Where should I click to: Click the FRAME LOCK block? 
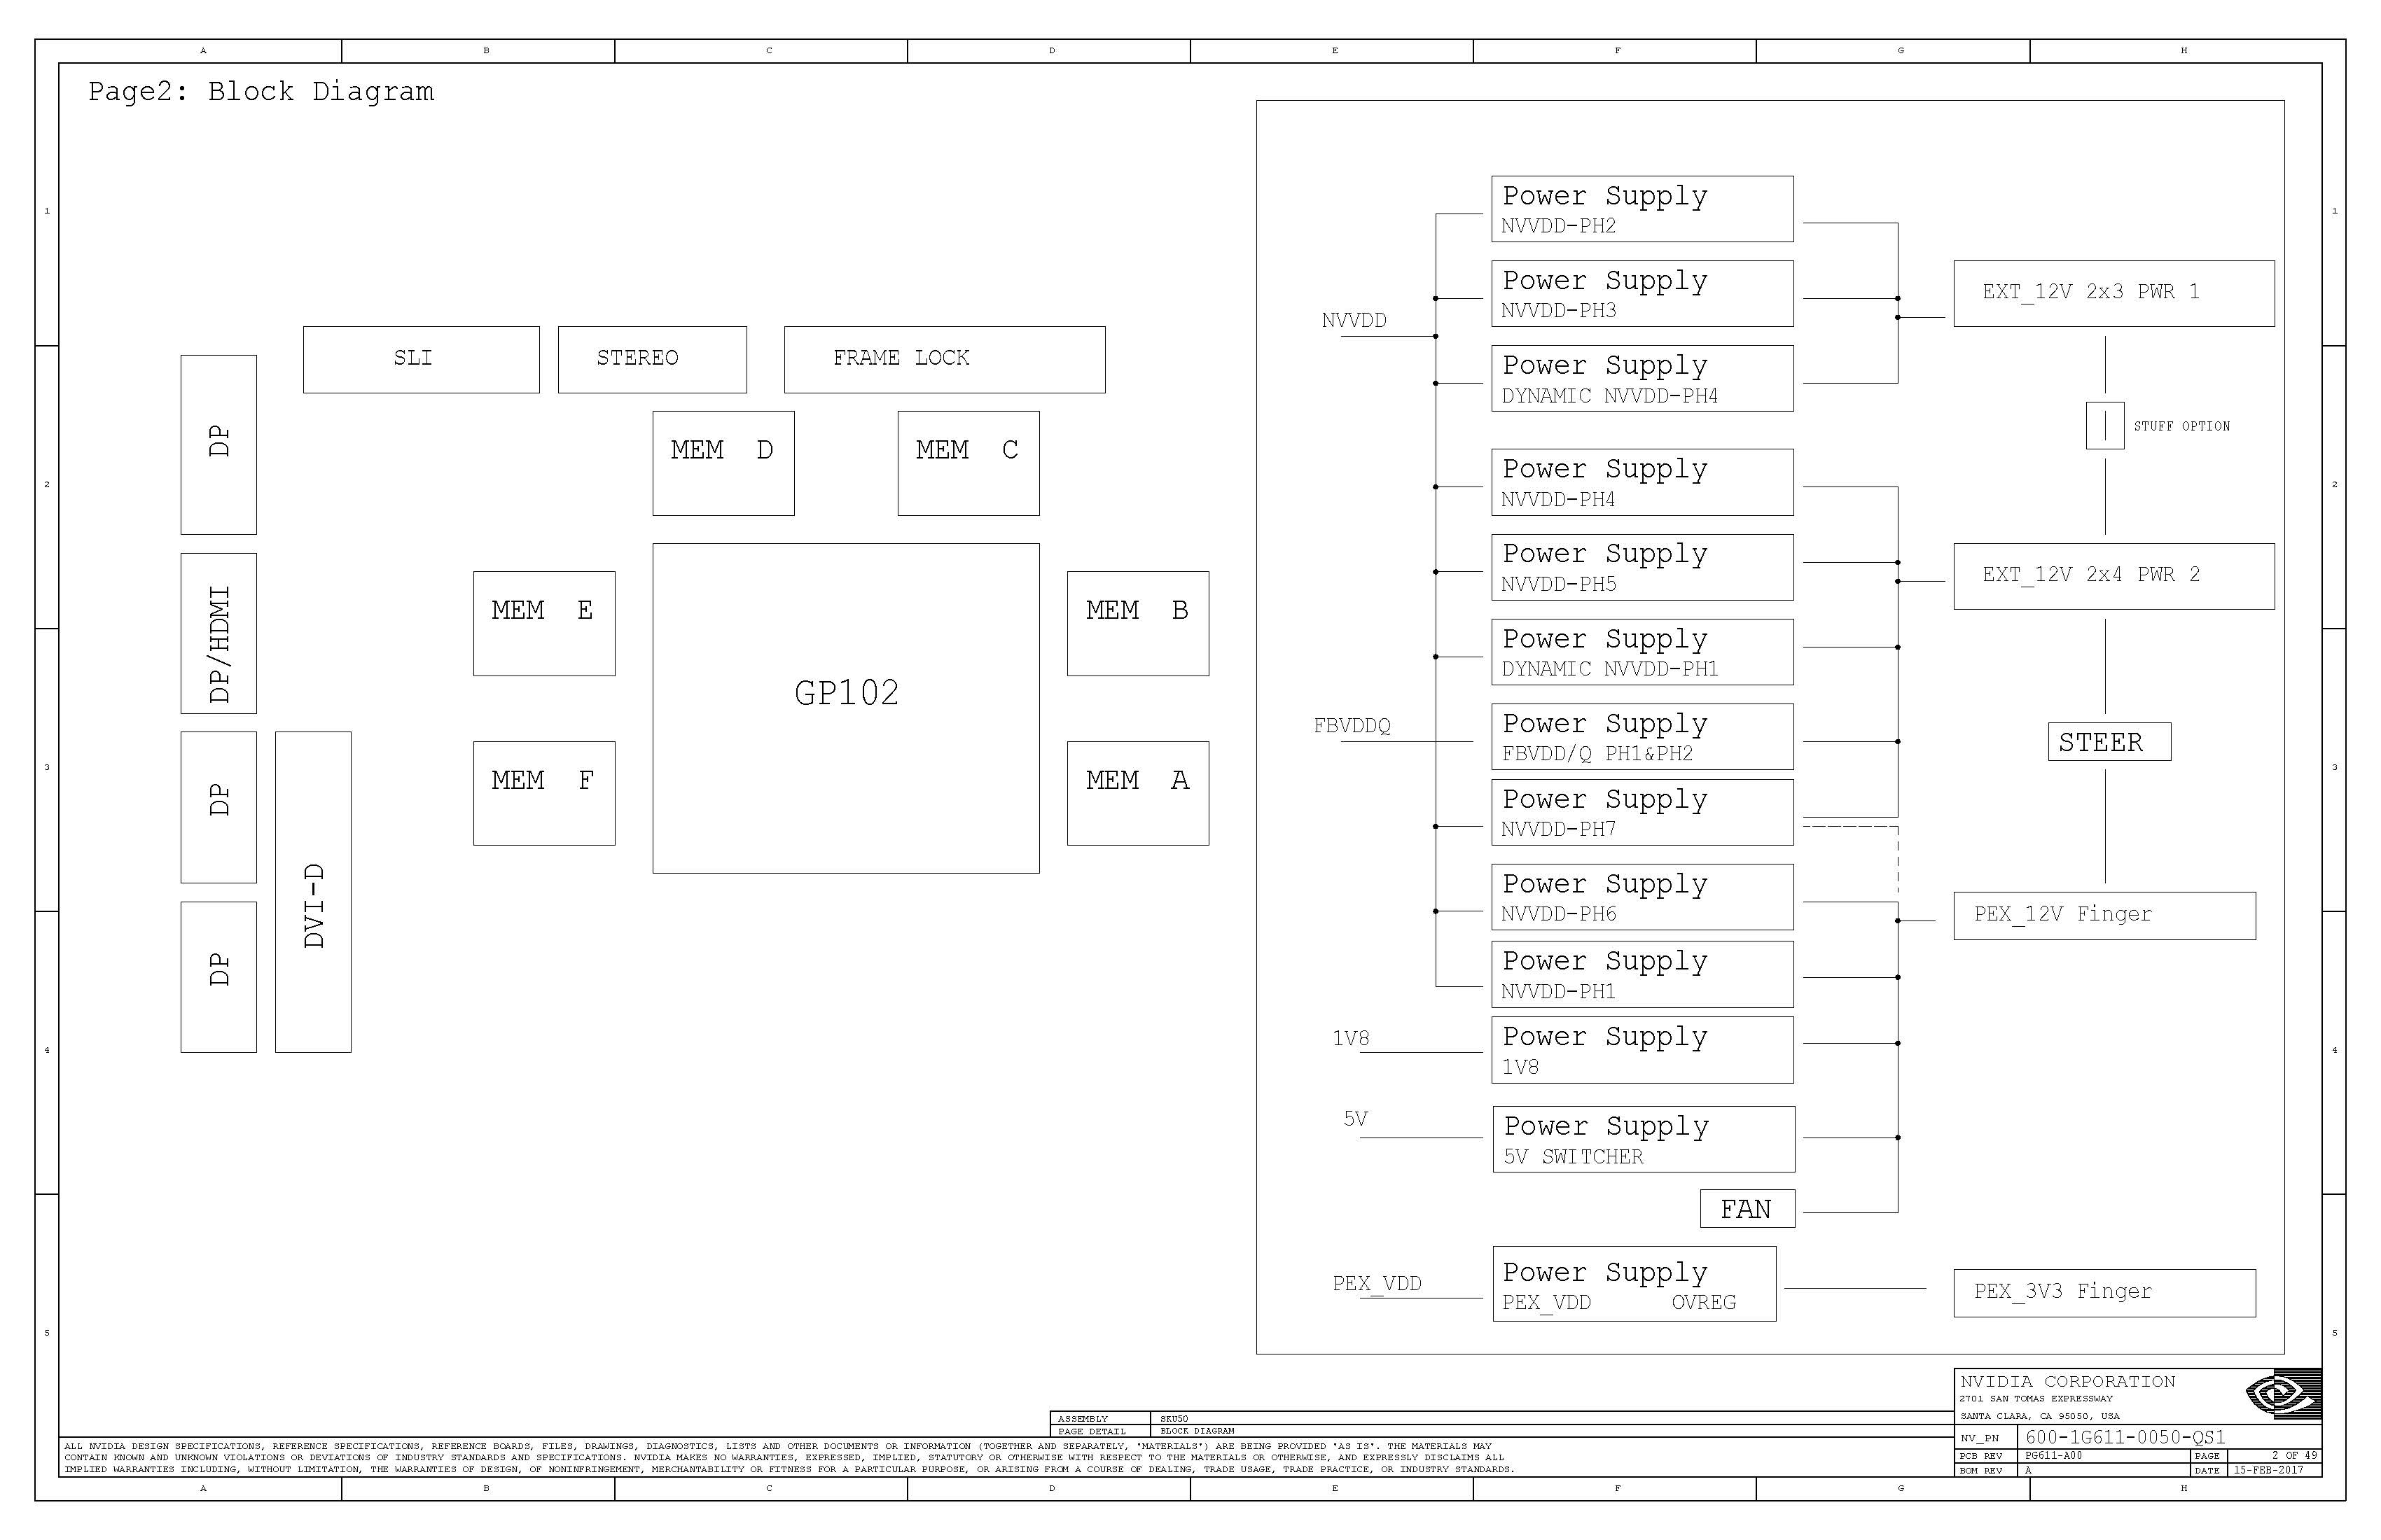pos(943,359)
